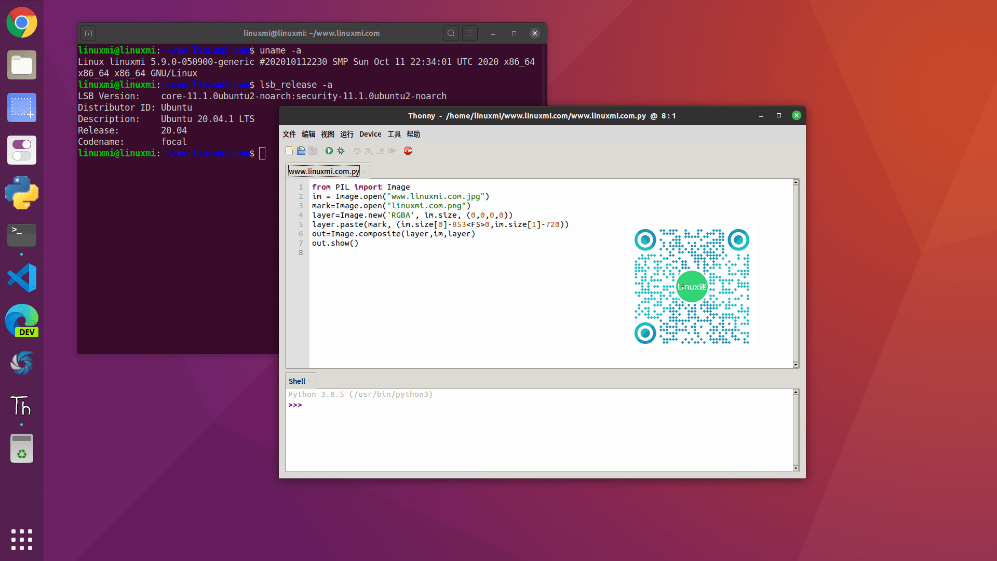Launch Visual Studio Code from the dock
Screen dimensions: 997x561
tap(22, 278)
